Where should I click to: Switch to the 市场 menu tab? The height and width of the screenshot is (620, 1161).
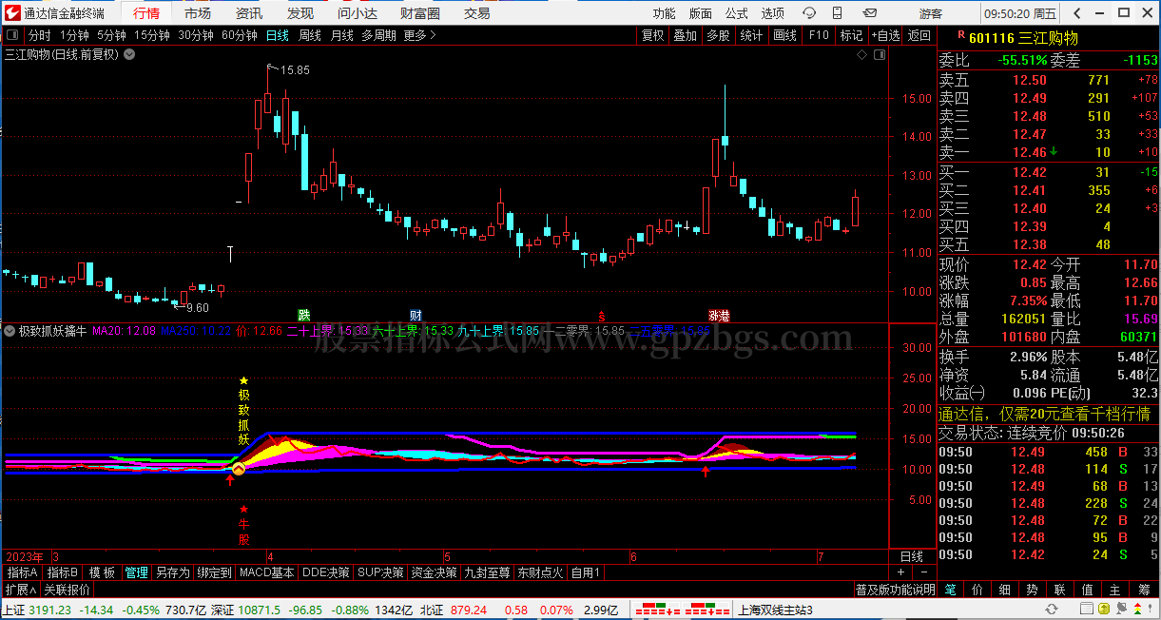tap(198, 13)
